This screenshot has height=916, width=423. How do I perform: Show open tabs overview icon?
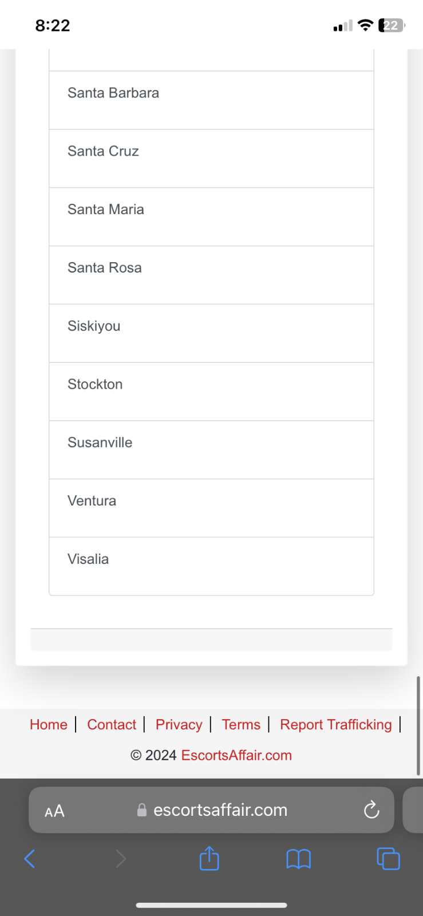388,858
